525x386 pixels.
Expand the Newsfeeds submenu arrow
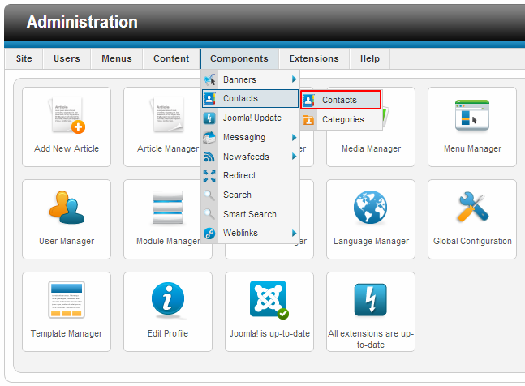point(294,157)
